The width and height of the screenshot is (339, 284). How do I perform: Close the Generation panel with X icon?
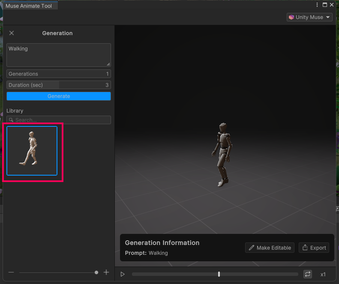12,33
